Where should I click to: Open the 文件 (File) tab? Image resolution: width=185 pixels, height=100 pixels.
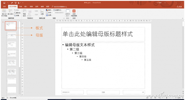[4, 6]
